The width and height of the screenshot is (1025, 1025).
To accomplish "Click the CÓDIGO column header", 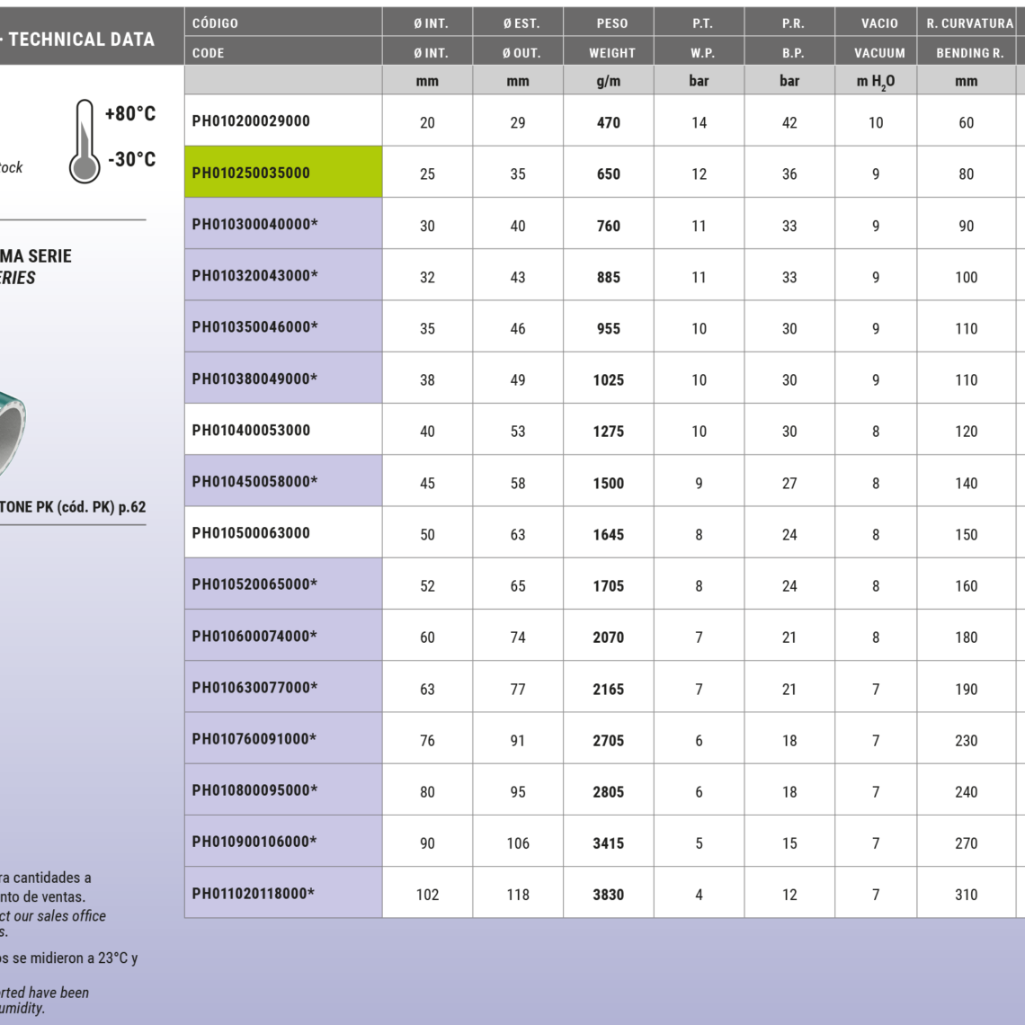I will coord(215,23).
